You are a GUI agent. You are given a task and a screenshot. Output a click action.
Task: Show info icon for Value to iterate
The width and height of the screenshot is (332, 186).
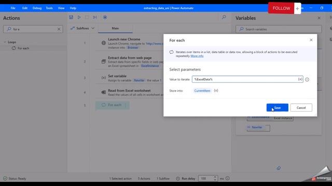click(x=307, y=80)
